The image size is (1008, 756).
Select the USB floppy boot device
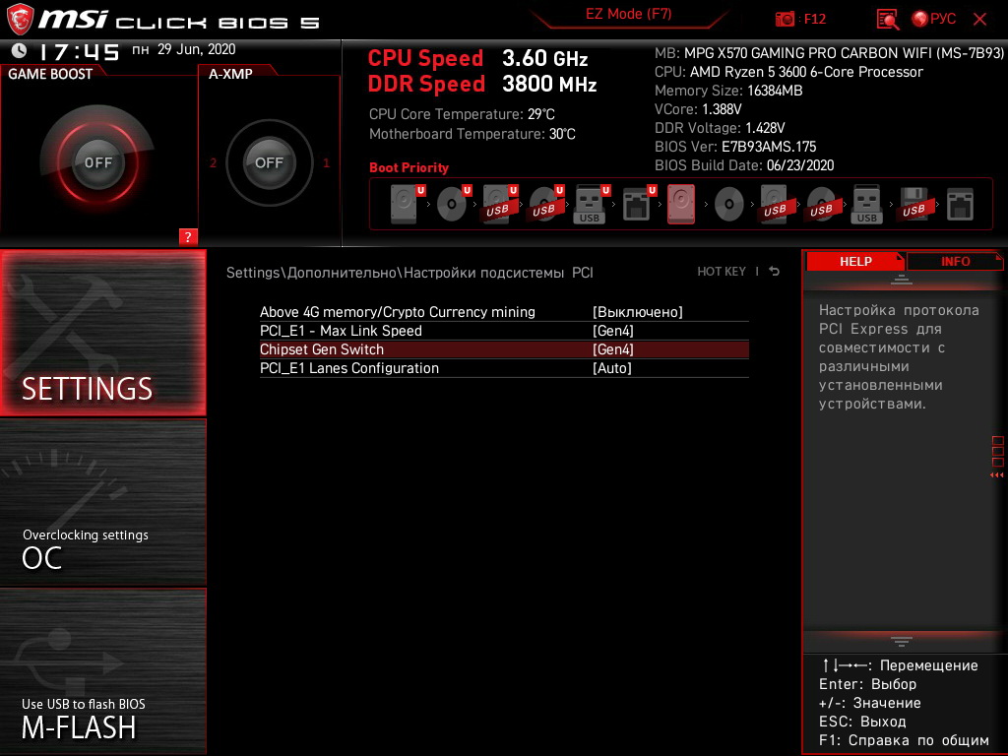(x=913, y=204)
